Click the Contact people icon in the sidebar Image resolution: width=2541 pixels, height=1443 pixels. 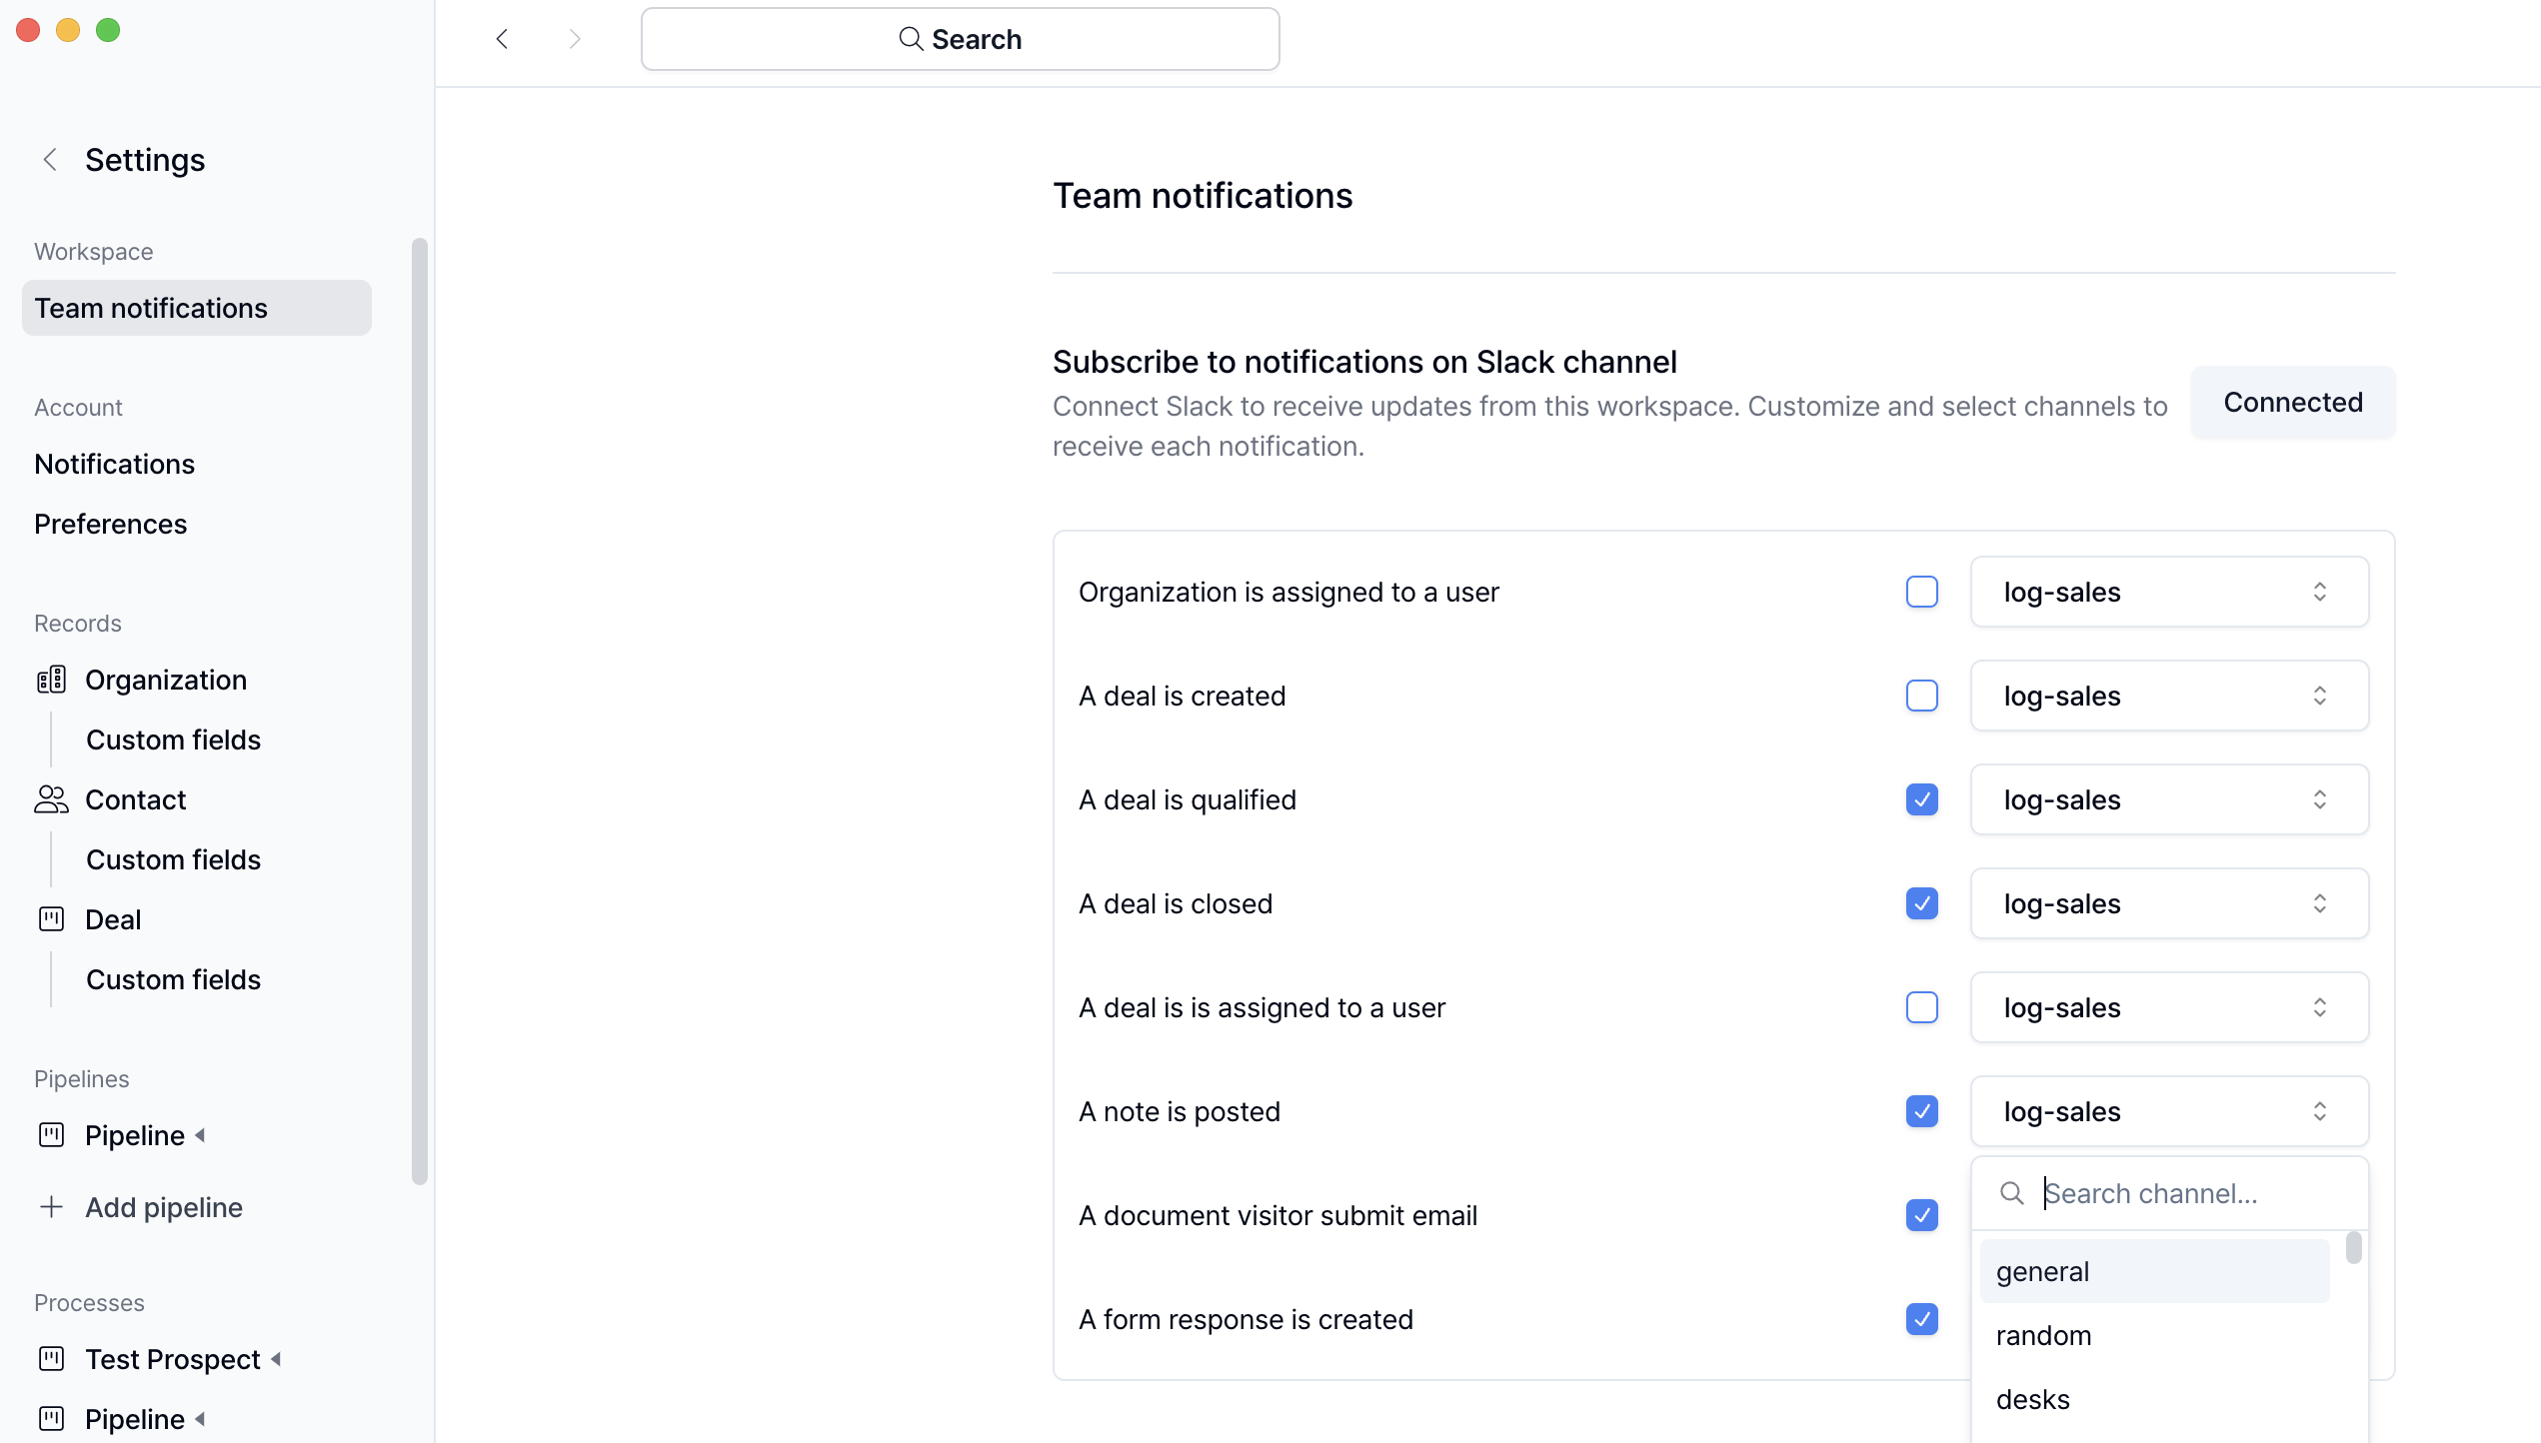(52, 799)
